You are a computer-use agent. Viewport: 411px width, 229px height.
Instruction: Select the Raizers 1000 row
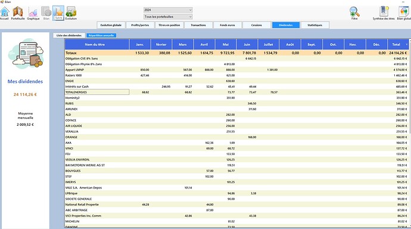[x=236, y=75]
